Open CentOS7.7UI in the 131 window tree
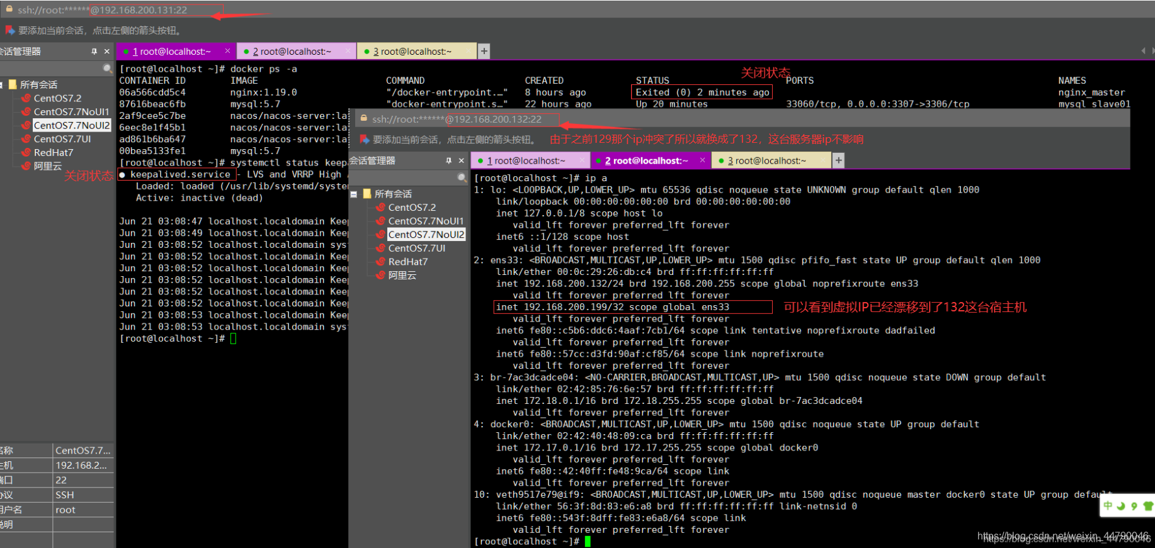 [62, 139]
